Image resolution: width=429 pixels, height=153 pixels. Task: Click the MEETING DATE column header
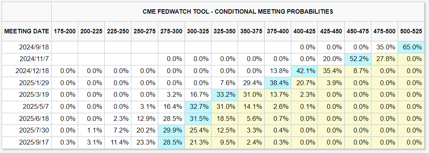click(x=27, y=31)
